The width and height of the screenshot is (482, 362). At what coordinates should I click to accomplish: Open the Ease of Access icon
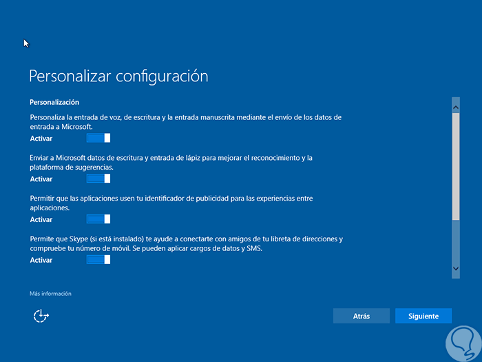point(42,316)
